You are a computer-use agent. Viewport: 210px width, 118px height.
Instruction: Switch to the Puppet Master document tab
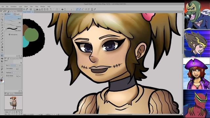[27, 12]
